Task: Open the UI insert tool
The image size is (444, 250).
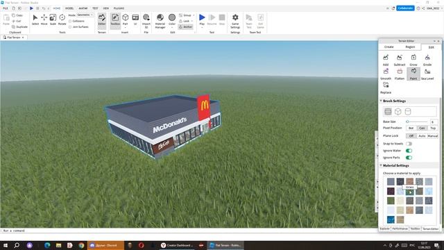Action: point(135,20)
